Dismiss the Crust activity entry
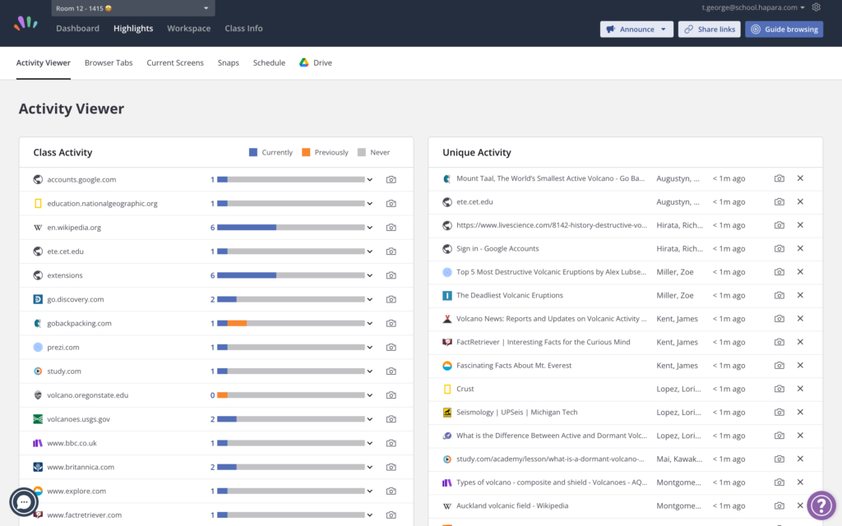The image size is (842, 526). [799, 388]
